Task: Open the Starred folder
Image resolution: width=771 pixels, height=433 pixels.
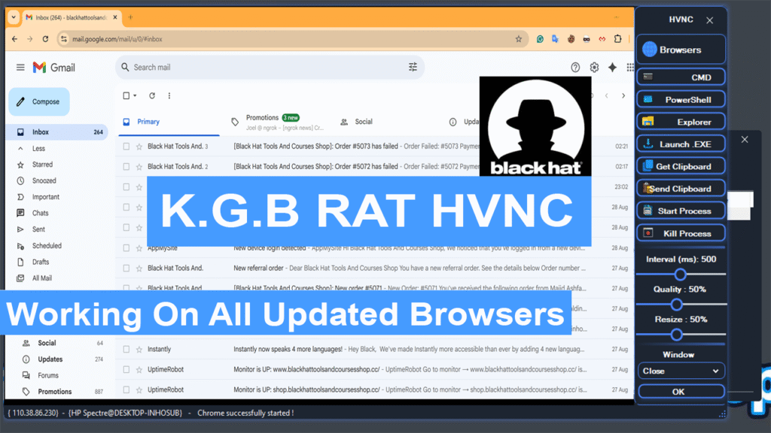Action: point(42,165)
